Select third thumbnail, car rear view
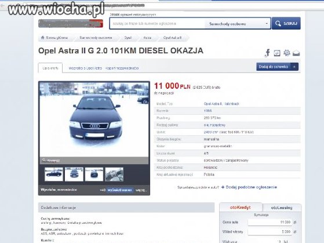Image resolution: width=324 pixels, height=243 pixels. (x=94, y=175)
